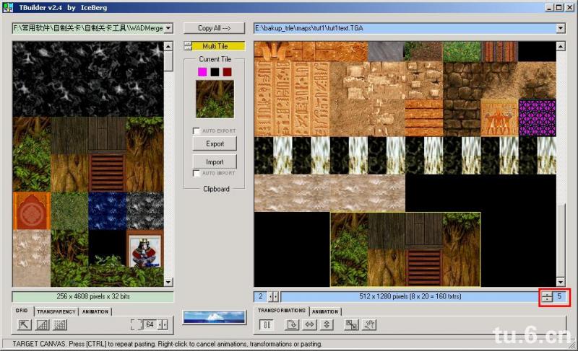
Task: Click the arrow cursor icon in Grid tab
Action: [24, 325]
